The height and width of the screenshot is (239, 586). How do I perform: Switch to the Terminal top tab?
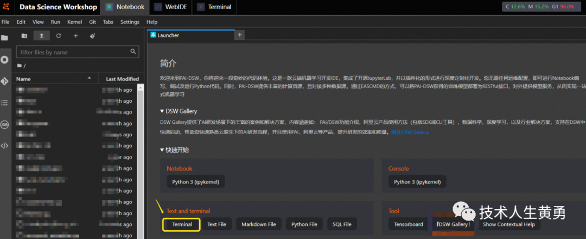(214, 7)
